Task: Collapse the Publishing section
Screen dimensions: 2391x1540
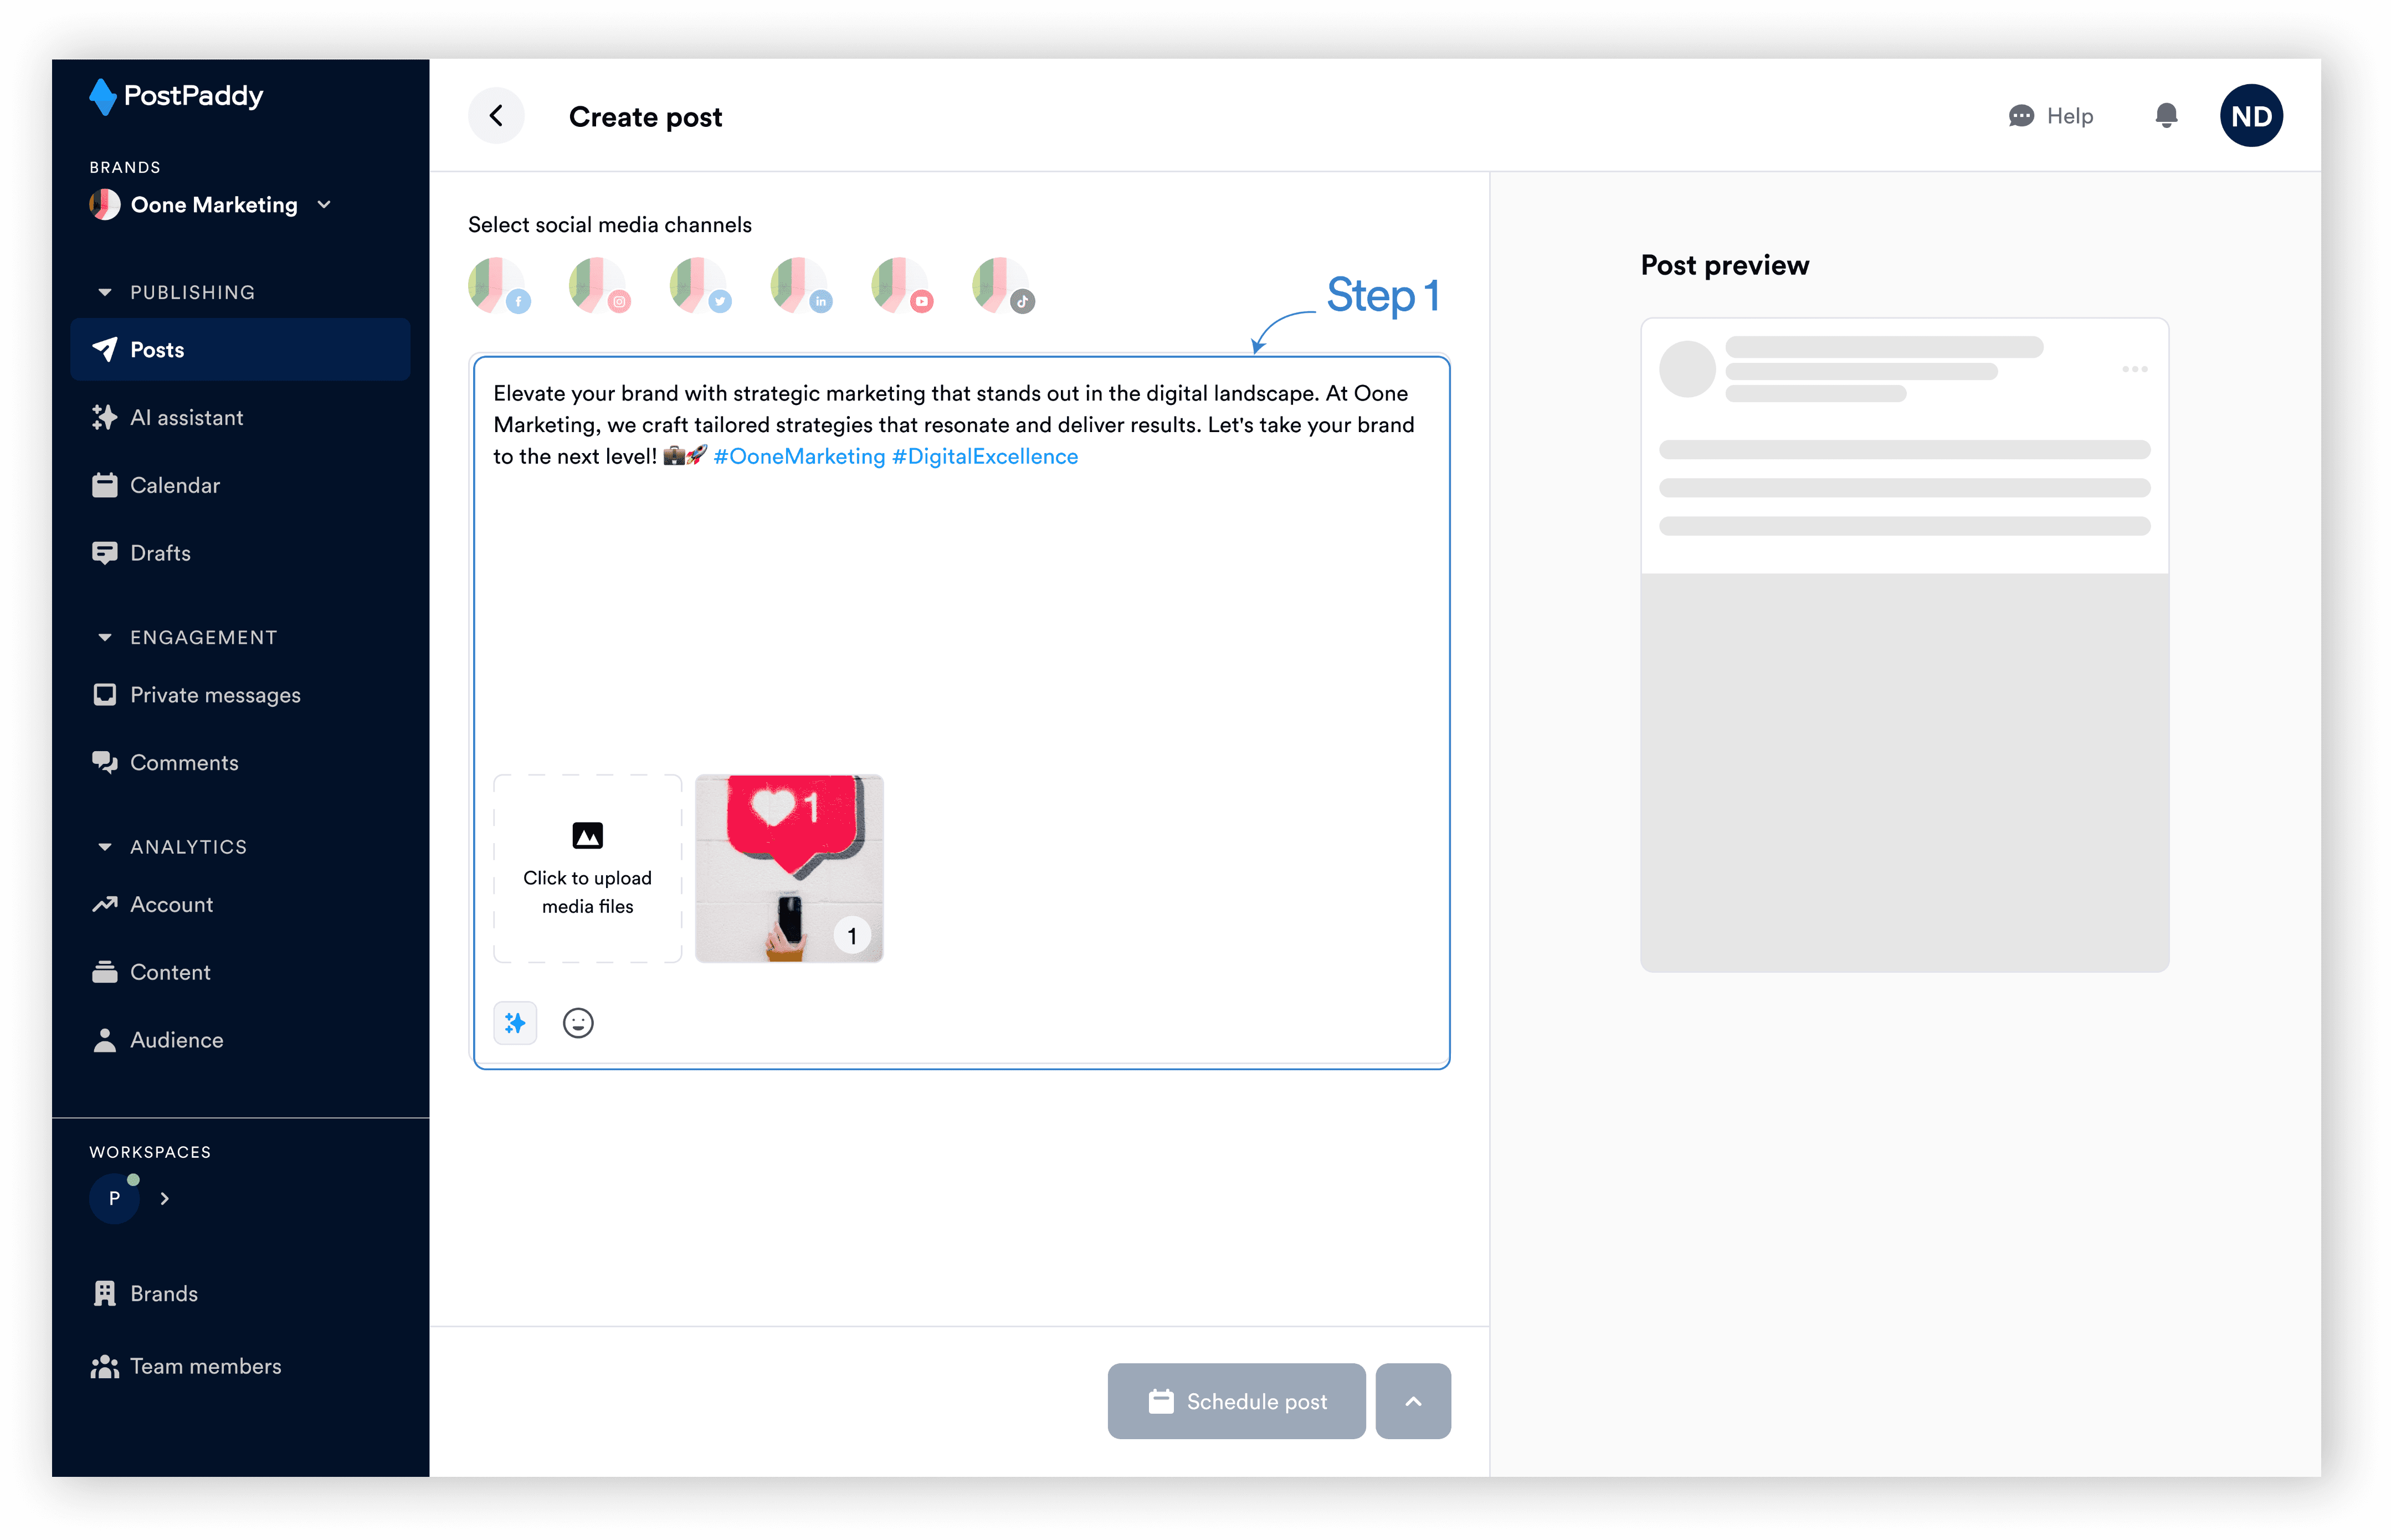Action: point(105,292)
